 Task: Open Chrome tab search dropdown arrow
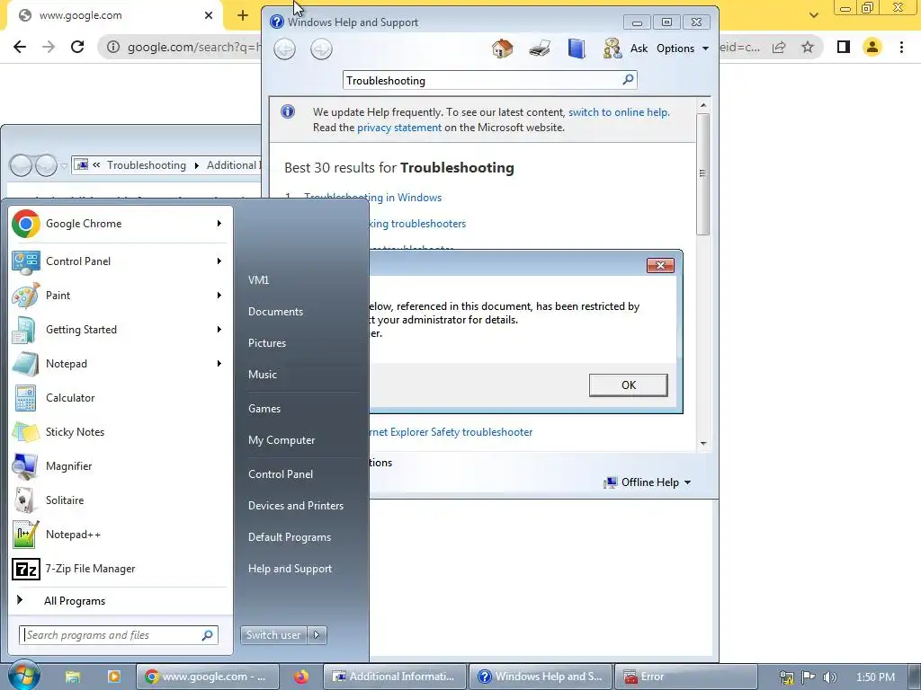tap(813, 15)
